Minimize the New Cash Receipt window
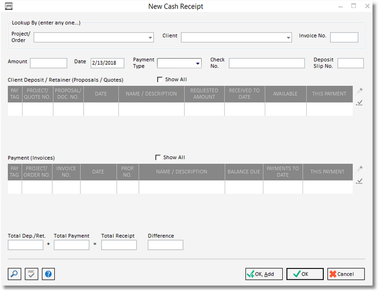Screen dimensions: 379x292 (341, 7)
